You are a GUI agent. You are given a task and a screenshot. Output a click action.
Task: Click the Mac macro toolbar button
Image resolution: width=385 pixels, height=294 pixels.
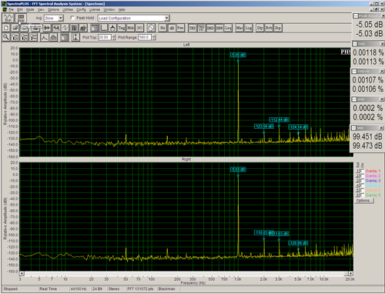pyautogui.click(x=239, y=28)
